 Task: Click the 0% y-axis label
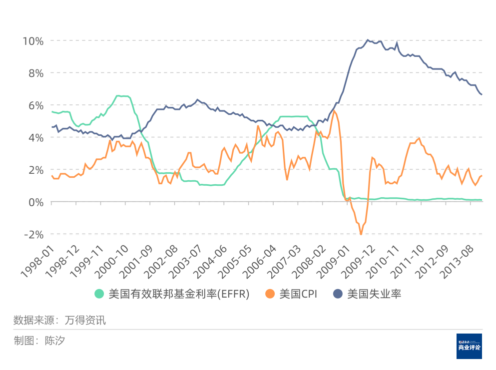click(36, 202)
